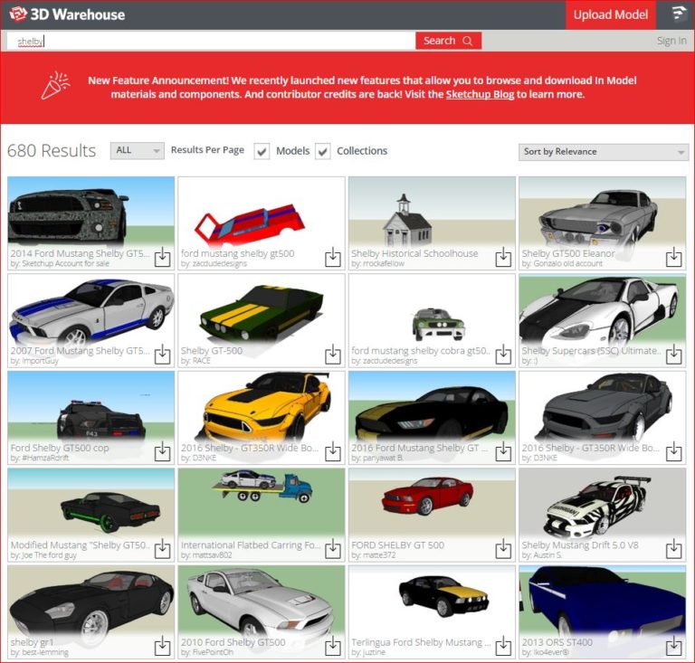Click the title 'Shelby GT-500'

pyautogui.click(x=212, y=351)
